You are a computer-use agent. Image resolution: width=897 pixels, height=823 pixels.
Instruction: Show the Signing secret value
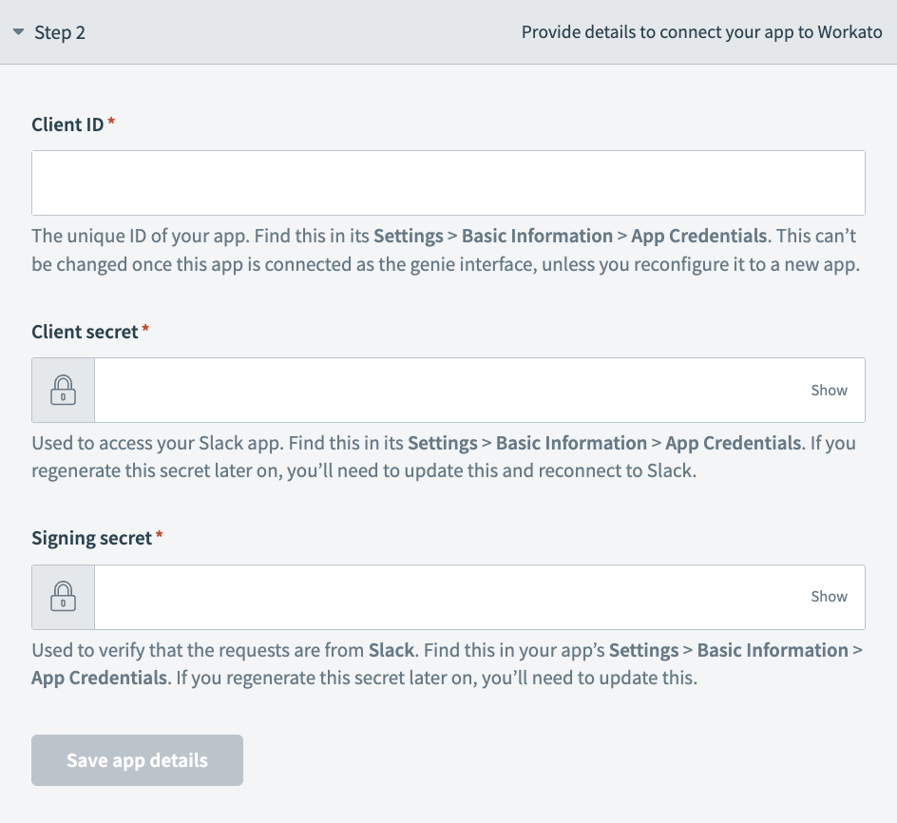pyautogui.click(x=829, y=596)
